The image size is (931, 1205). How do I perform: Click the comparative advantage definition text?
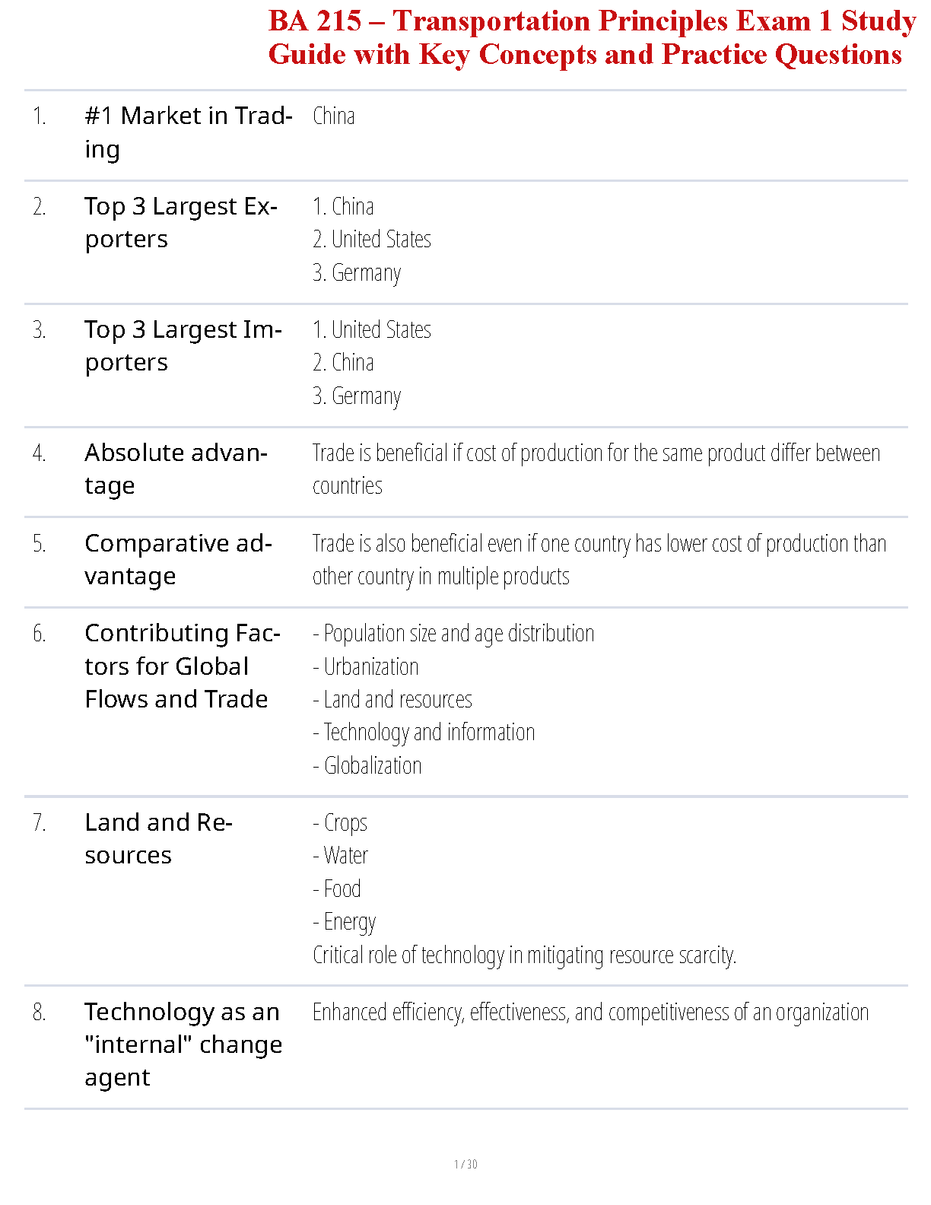pyautogui.click(x=599, y=559)
